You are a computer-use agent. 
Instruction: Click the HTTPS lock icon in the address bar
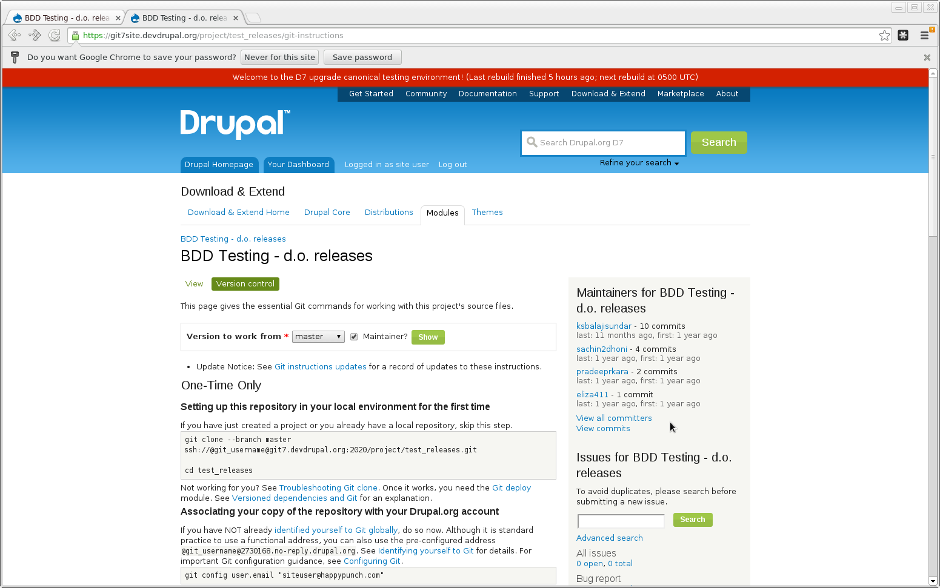point(75,35)
